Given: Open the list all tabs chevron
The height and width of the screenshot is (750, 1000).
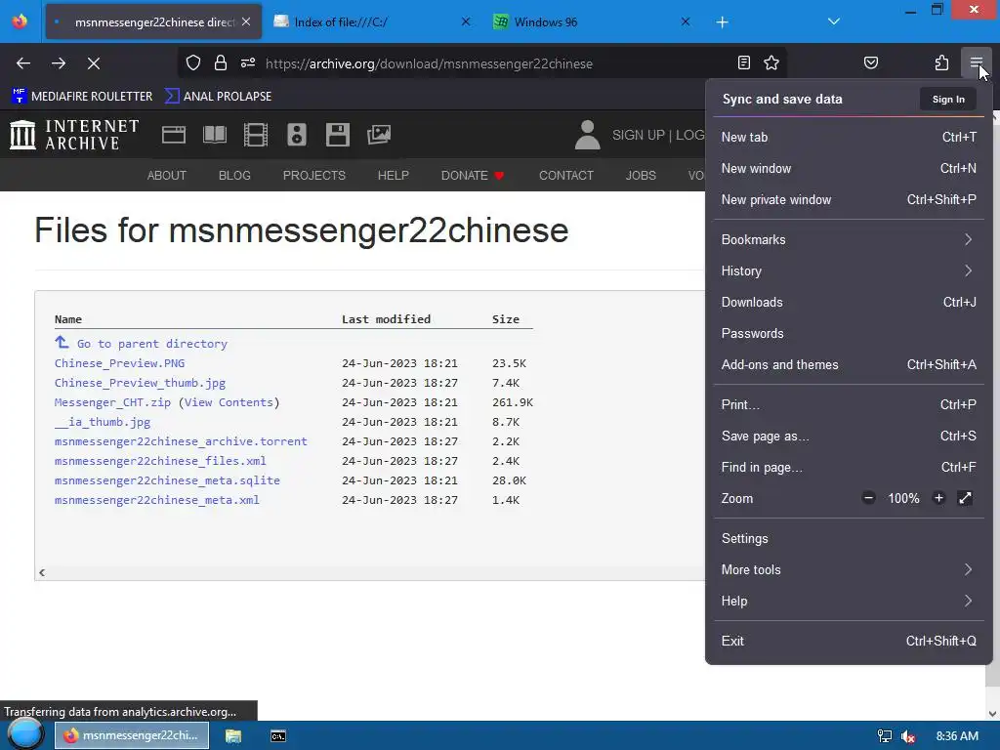Looking at the screenshot, I should tap(834, 21).
